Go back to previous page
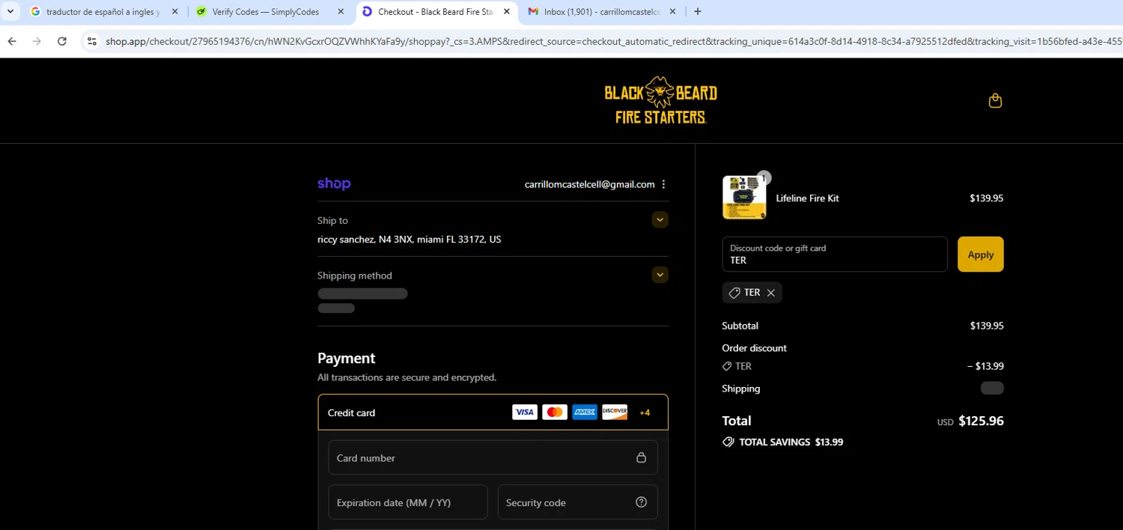This screenshot has height=530, width=1123. (x=12, y=41)
